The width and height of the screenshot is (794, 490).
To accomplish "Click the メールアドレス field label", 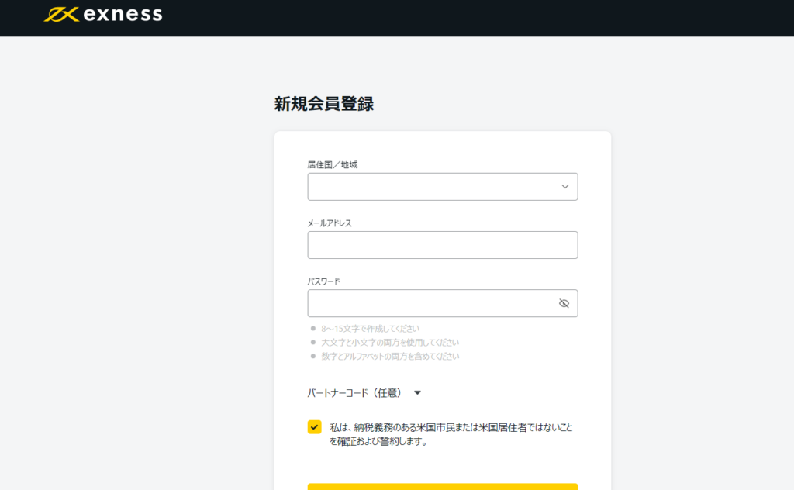I will 330,223.
